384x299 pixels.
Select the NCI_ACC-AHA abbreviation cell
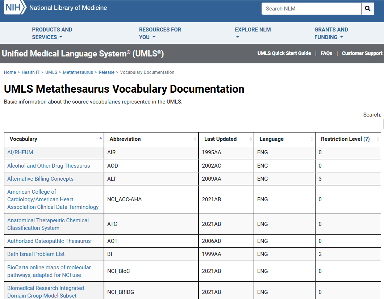click(151, 199)
